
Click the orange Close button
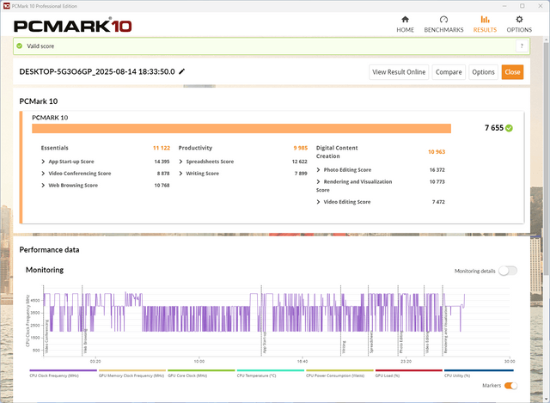(x=512, y=72)
